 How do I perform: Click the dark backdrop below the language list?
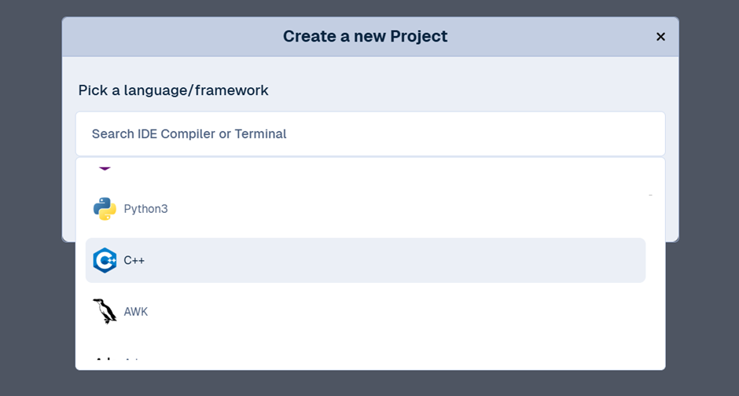[369, 383]
